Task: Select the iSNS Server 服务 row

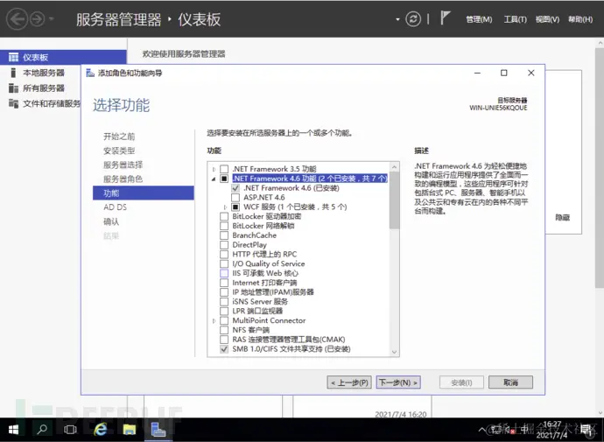Action: tap(260, 301)
